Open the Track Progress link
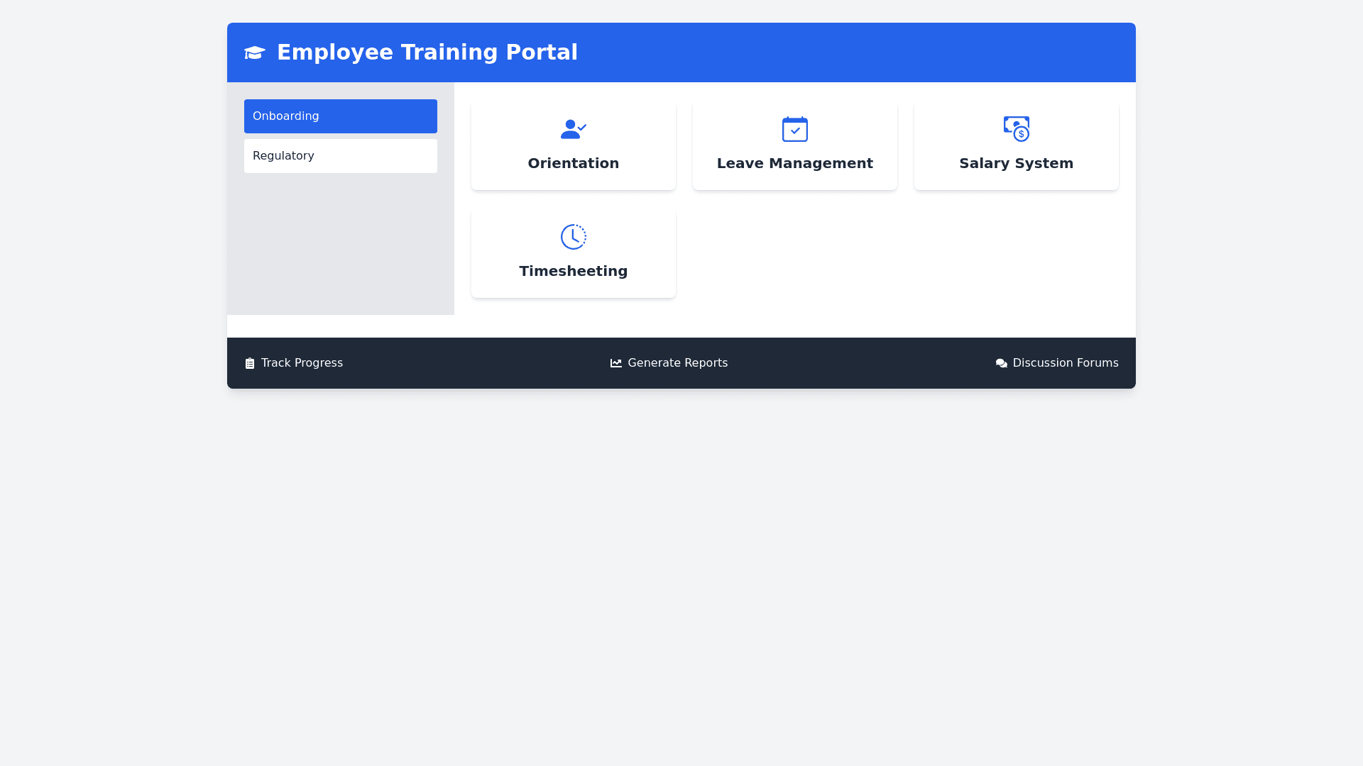This screenshot has width=1363, height=766. pos(302,363)
